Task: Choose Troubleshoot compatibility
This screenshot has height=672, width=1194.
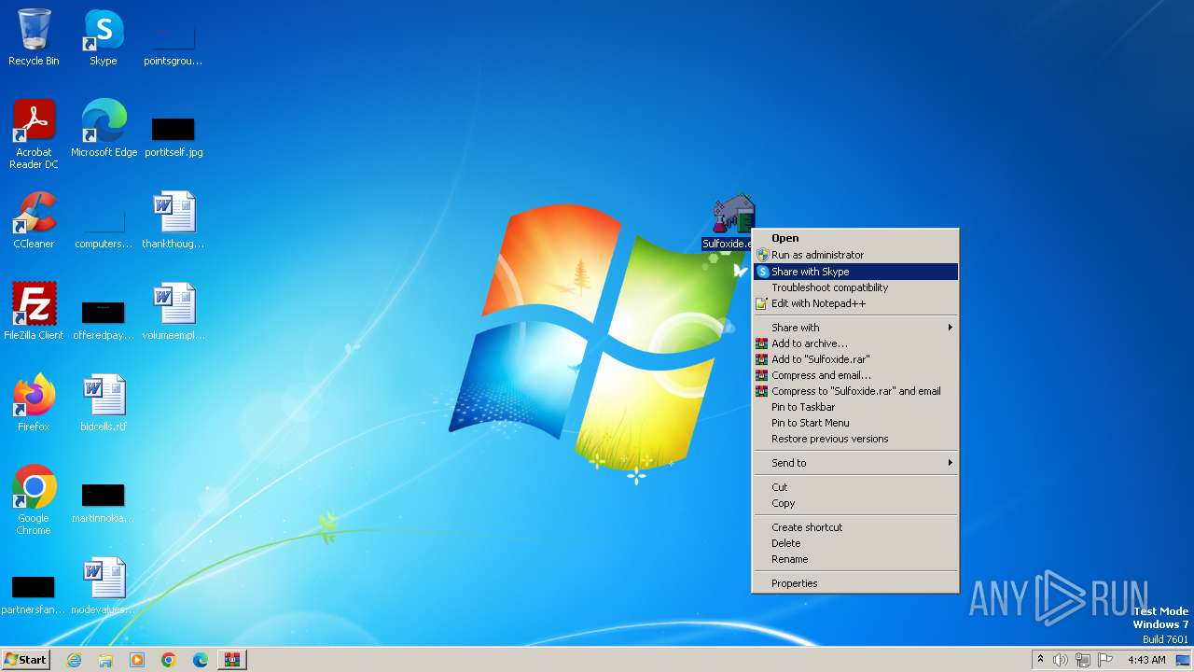Action: 855,287
